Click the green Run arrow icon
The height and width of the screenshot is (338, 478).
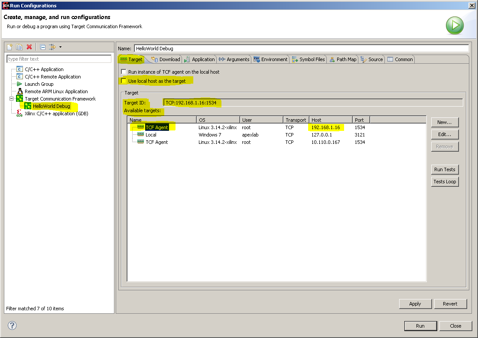[455, 25]
